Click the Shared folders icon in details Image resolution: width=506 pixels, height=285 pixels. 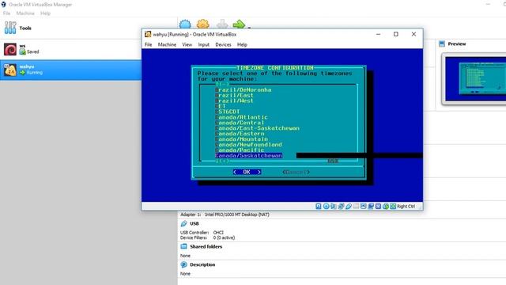183,246
